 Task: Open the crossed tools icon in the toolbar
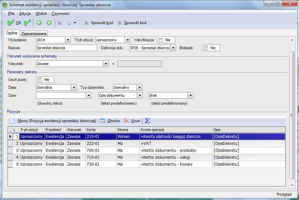pyautogui.click(x=60, y=23)
